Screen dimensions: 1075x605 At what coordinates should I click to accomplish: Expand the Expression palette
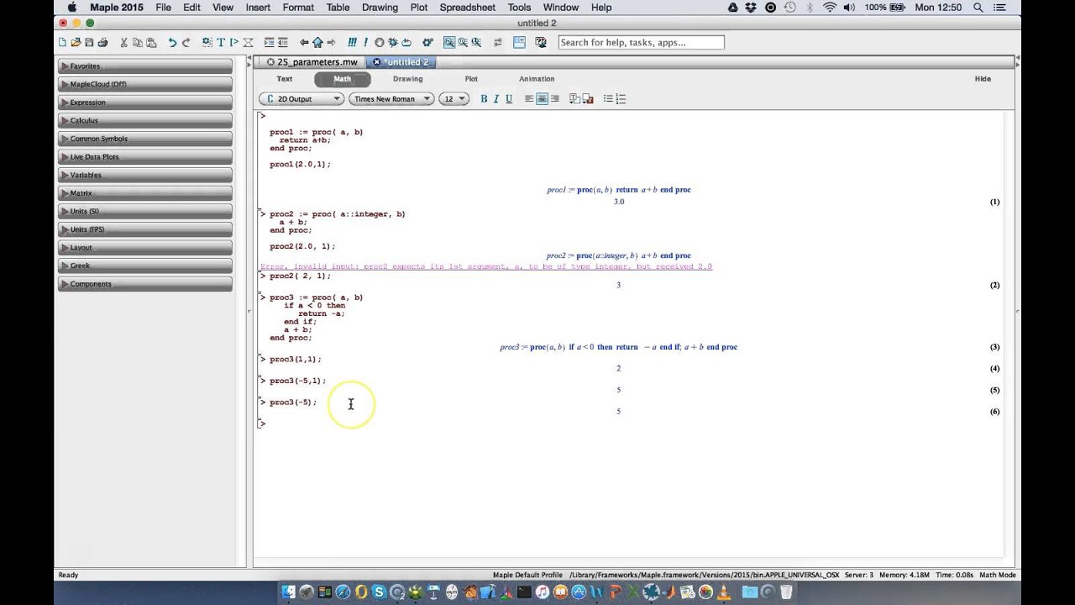145,103
